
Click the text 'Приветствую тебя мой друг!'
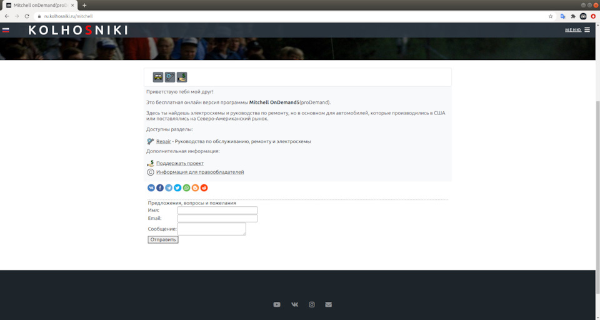click(x=180, y=92)
